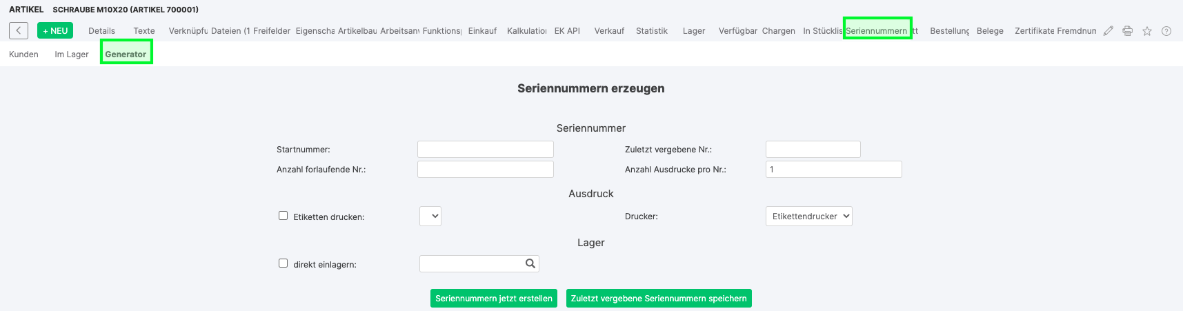Click Seriennummern jetzt erstellen button
1183x311 pixels.
[x=494, y=298]
